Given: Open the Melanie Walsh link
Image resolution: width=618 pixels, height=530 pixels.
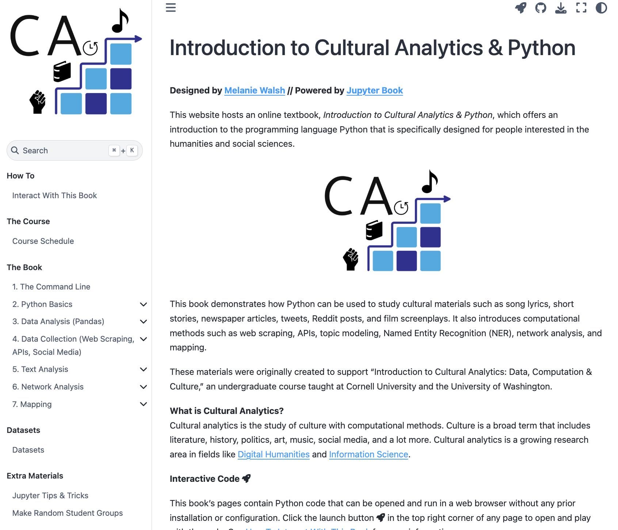Looking at the screenshot, I should click(x=255, y=91).
